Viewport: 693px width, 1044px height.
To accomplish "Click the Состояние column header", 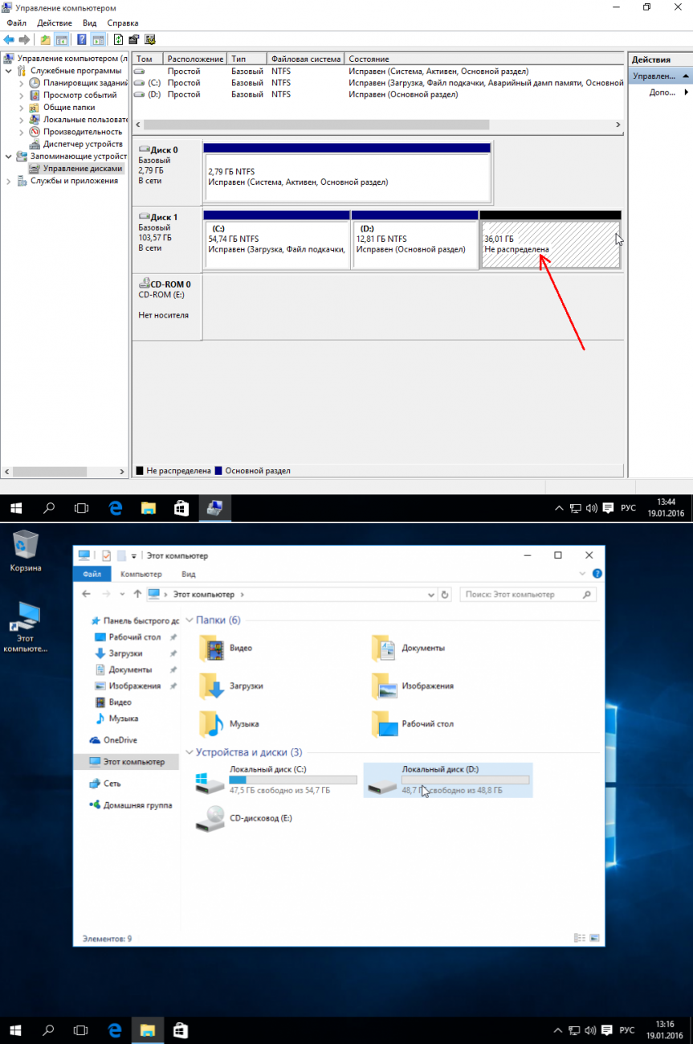I will click(x=484, y=59).
